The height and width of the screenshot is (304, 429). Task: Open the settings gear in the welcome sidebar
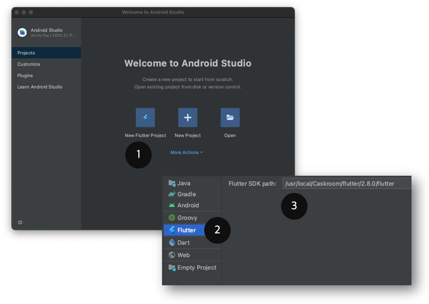tap(20, 222)
